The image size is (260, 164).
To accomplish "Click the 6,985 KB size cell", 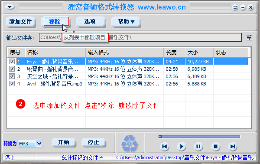I will tap(197, 69).
